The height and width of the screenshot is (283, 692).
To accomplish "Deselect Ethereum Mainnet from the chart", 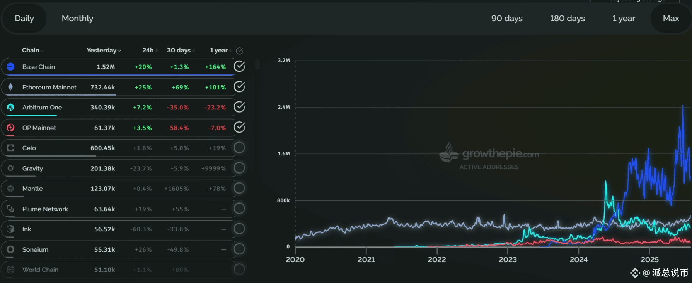I will coord(239,87).
